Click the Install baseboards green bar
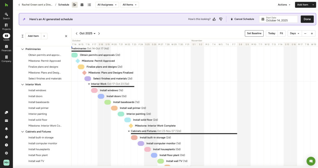Viewport: 318px width, 168px height. tap(107, 102)
